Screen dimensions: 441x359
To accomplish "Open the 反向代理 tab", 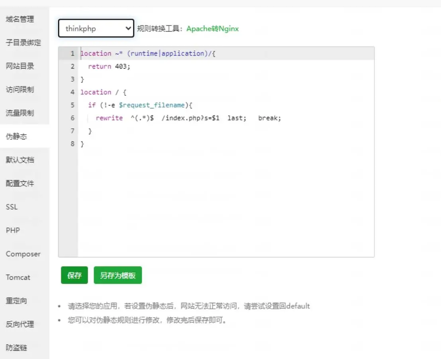I will tap(20, 324).
